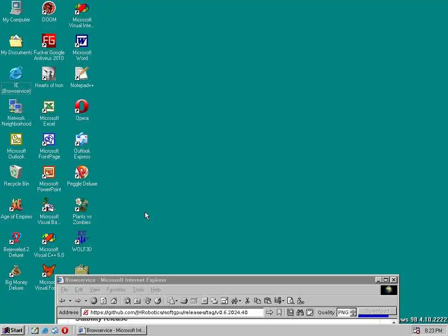Image resolution: width=448 pixels, height=336 pixels.
Task: Click the Browservice taskbar button
Action: (112, 330)
